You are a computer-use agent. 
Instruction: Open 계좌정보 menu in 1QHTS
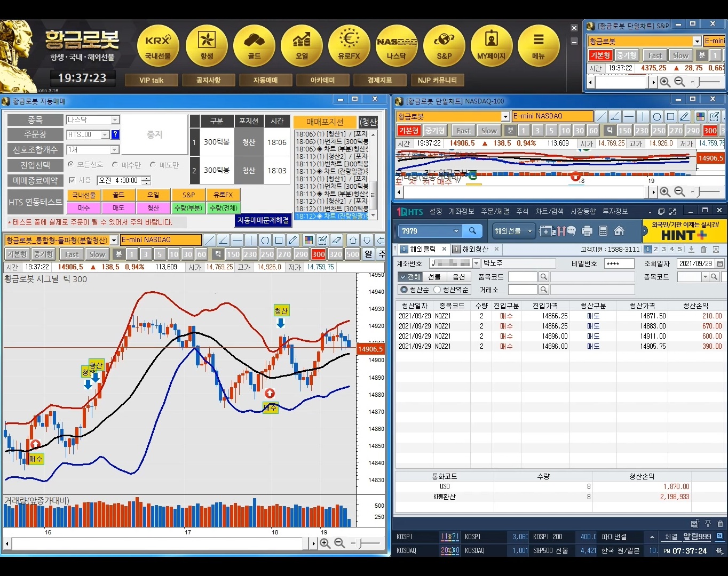(x=462, y=212)
